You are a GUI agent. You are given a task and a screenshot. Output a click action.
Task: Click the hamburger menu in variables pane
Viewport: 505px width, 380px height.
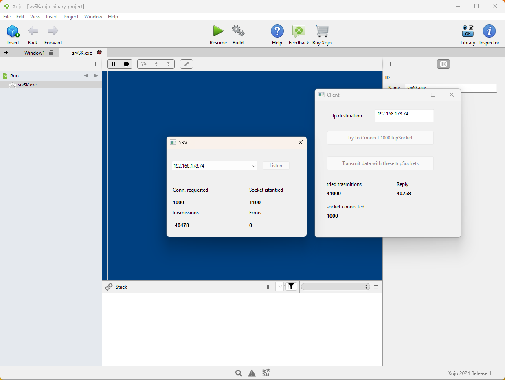pos(376,287)
